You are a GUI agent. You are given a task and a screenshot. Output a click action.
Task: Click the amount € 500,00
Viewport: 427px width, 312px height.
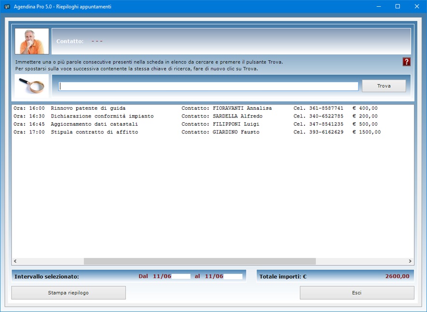(x=365, y=124)
